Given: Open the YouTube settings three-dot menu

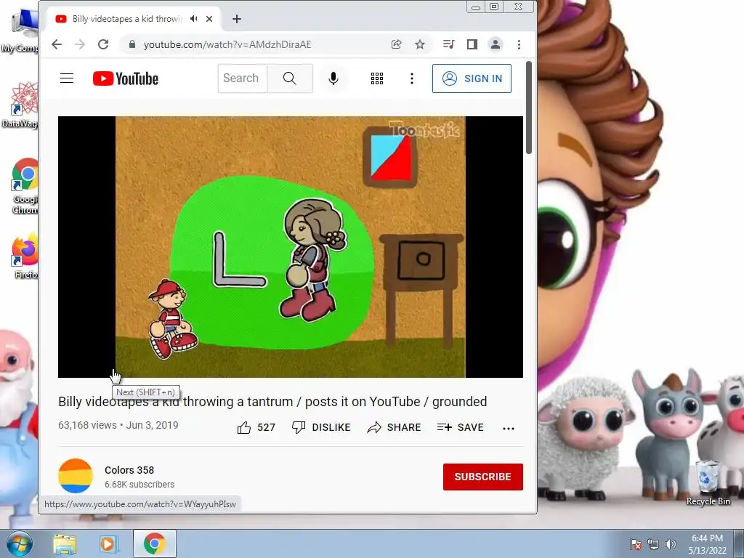Looking at the screenshot, I should click(412, 78).
